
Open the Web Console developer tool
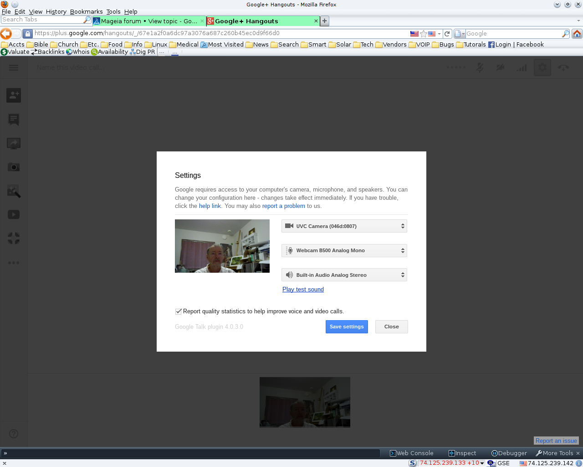point(412,453)
